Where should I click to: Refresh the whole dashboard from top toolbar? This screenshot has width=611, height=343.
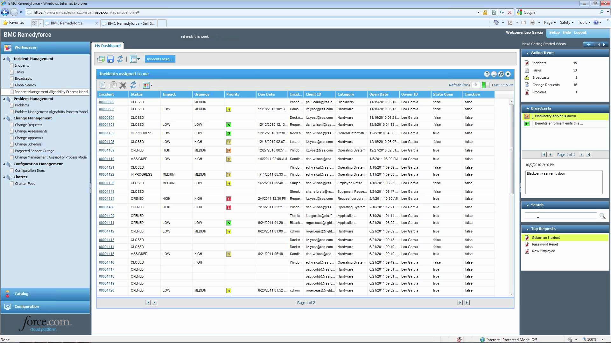(x=120, y=59)
